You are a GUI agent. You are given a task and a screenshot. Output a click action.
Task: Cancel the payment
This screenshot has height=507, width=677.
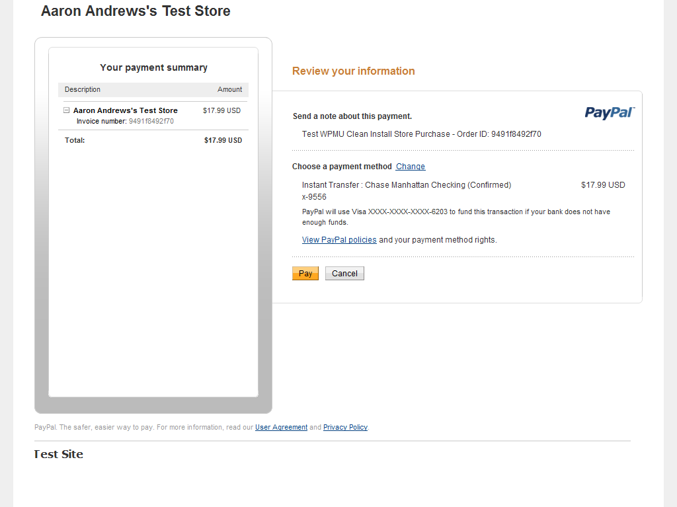pyautogui.click(x=344, y=274)
